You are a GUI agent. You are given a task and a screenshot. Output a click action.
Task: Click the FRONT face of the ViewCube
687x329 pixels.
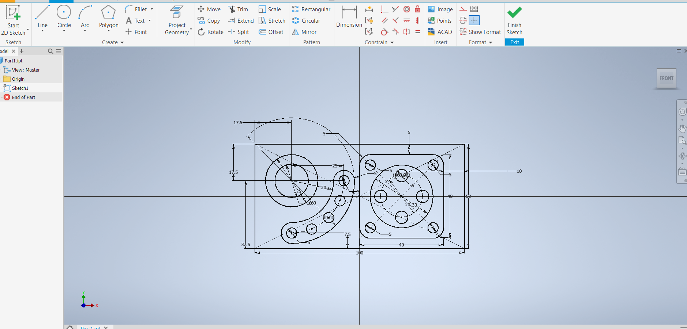pos(666,78)
